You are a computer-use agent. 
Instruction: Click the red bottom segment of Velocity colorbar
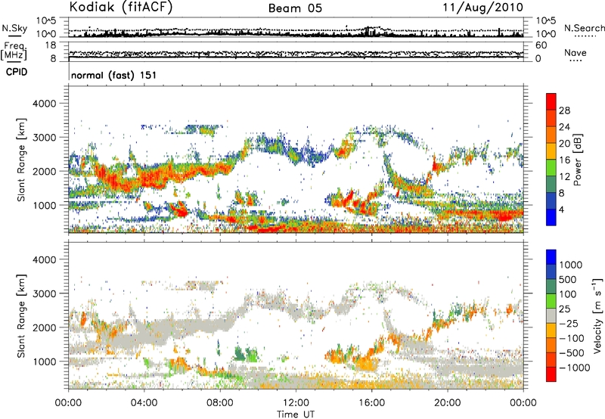click(551, 374)
